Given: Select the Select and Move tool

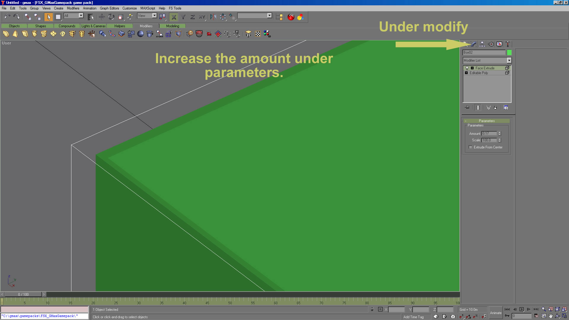Looking at the screenshot, I should pyautogui.click(x=102, y=17).
